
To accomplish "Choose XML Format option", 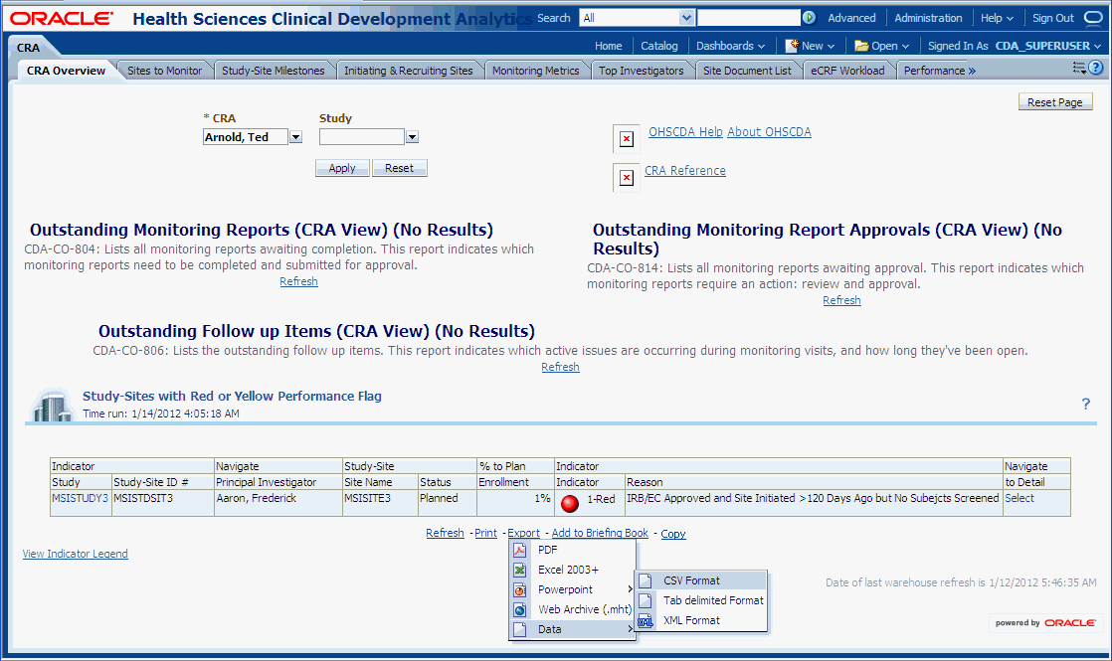I will point(701,620).
